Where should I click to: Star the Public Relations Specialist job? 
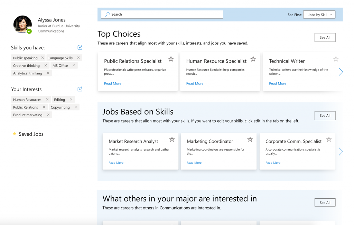[x=171, y=59]
